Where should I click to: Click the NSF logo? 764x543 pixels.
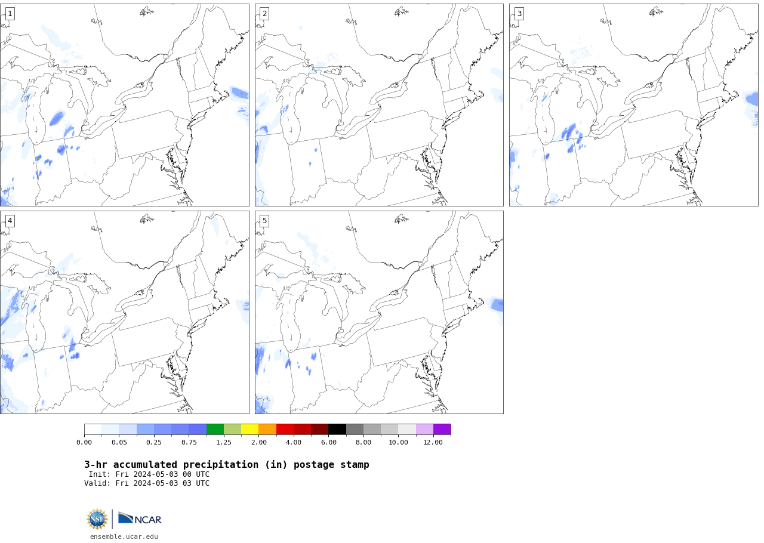click(97, 519)
